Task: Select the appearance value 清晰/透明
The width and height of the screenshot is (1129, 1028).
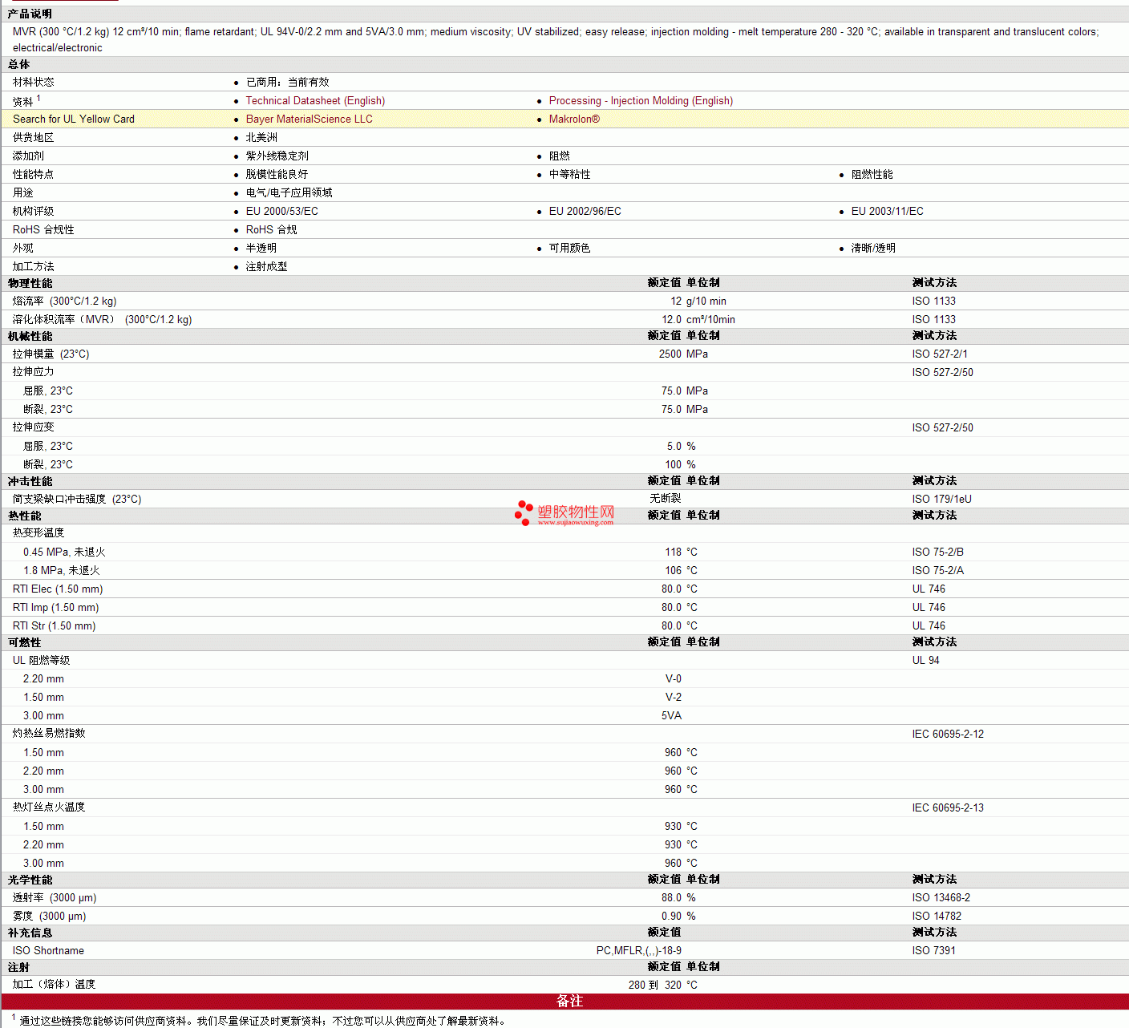Action: pyautogui.click(x=873, y=249)
